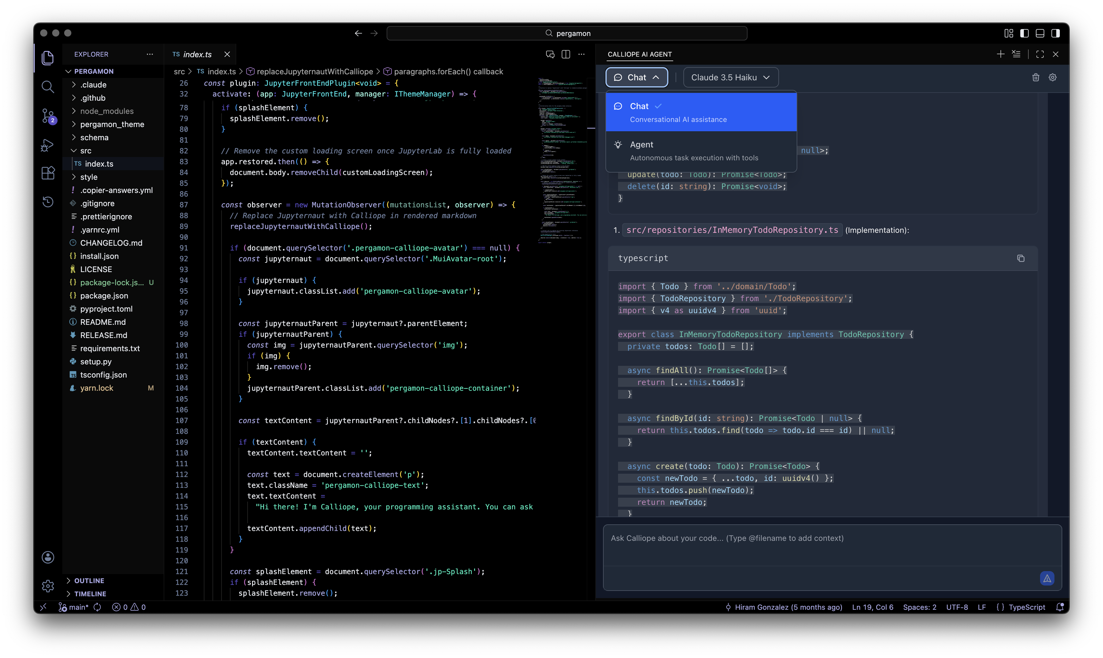Switch to the index.ts editor tab
The height and width of the screenshot is (658, 1103).
pos(197,54)
